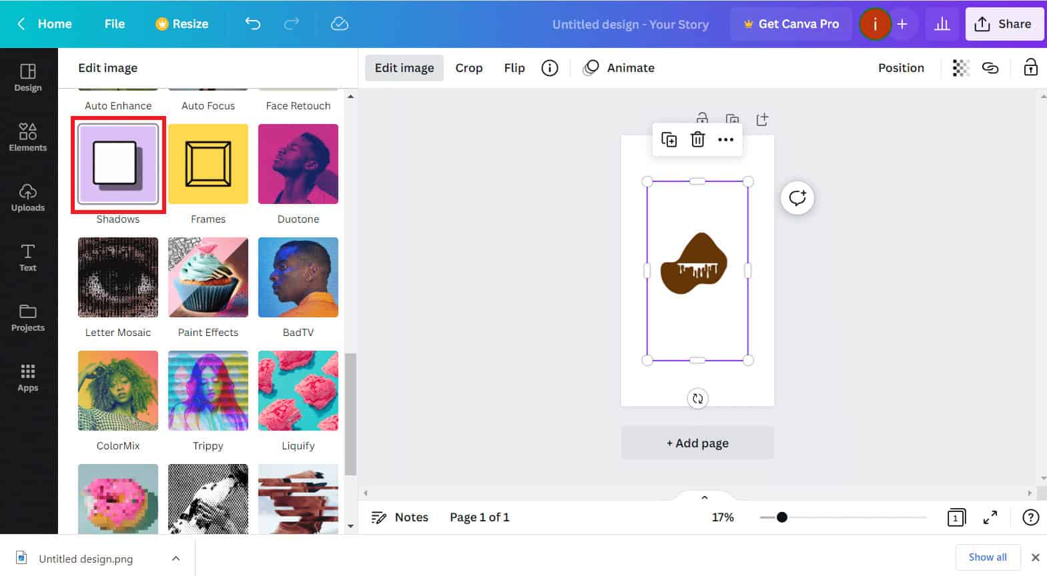
Task: Select the Frames effect
Action: pos(208,164)
